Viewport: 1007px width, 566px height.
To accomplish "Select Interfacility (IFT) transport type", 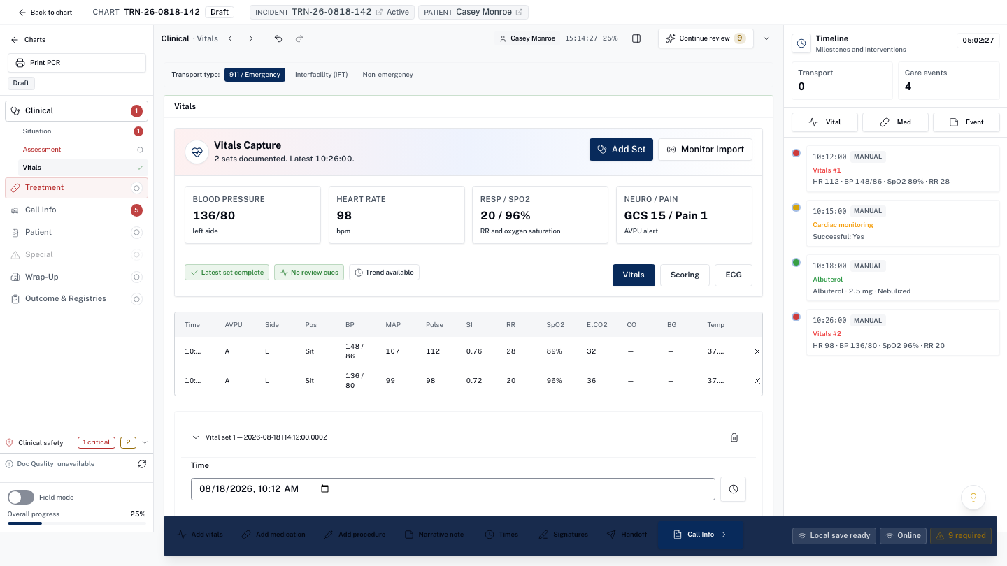I will click(321, 75).
